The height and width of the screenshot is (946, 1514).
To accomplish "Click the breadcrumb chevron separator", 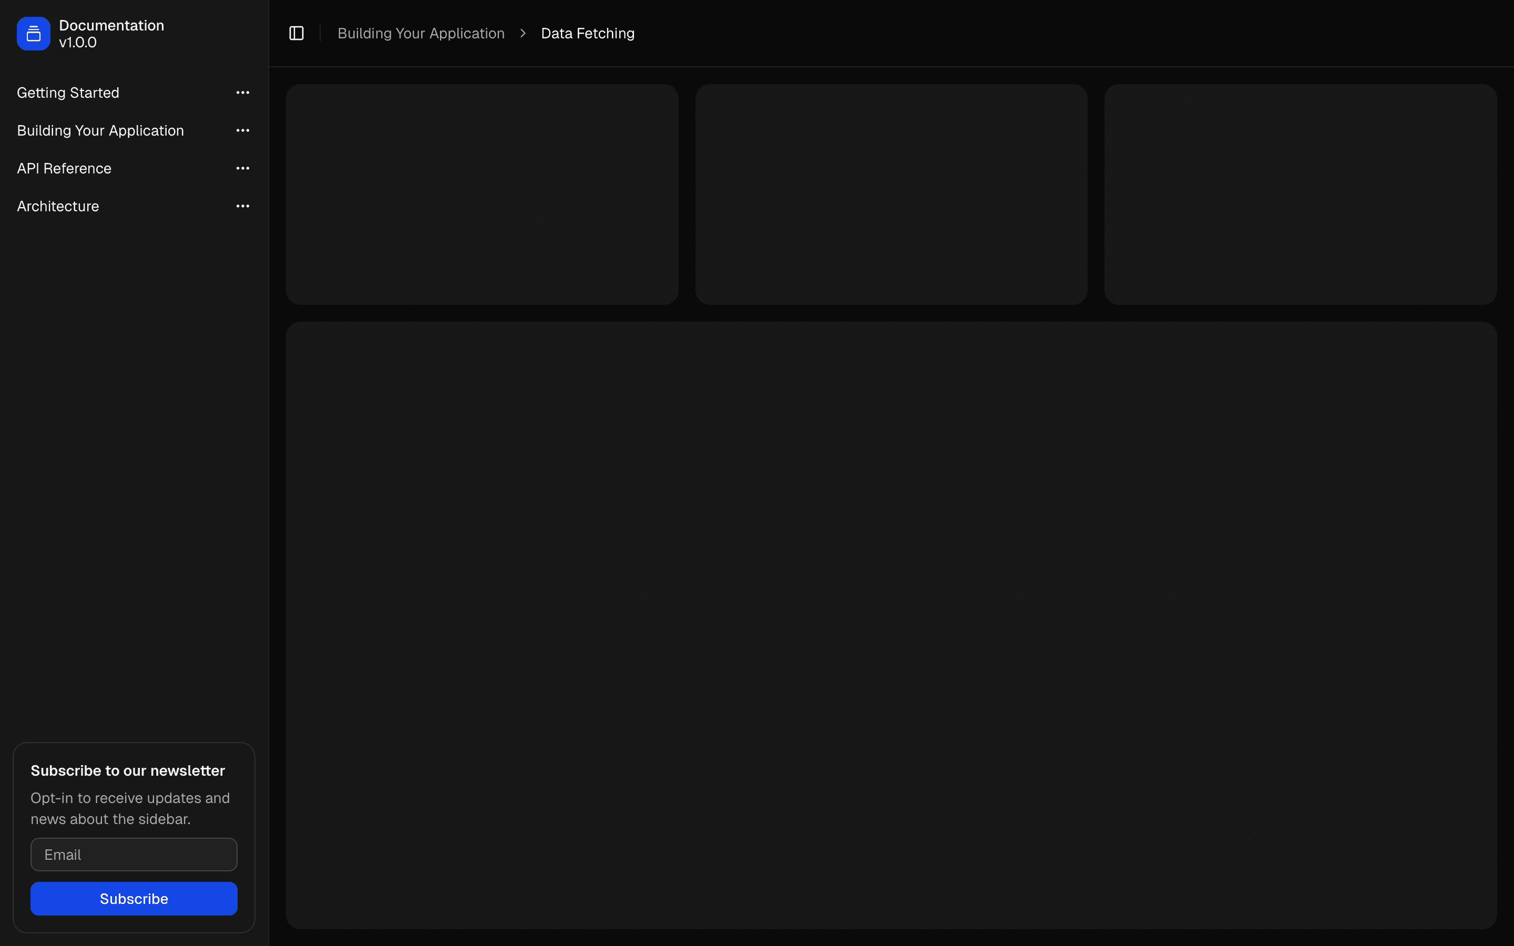I will 523,33.
